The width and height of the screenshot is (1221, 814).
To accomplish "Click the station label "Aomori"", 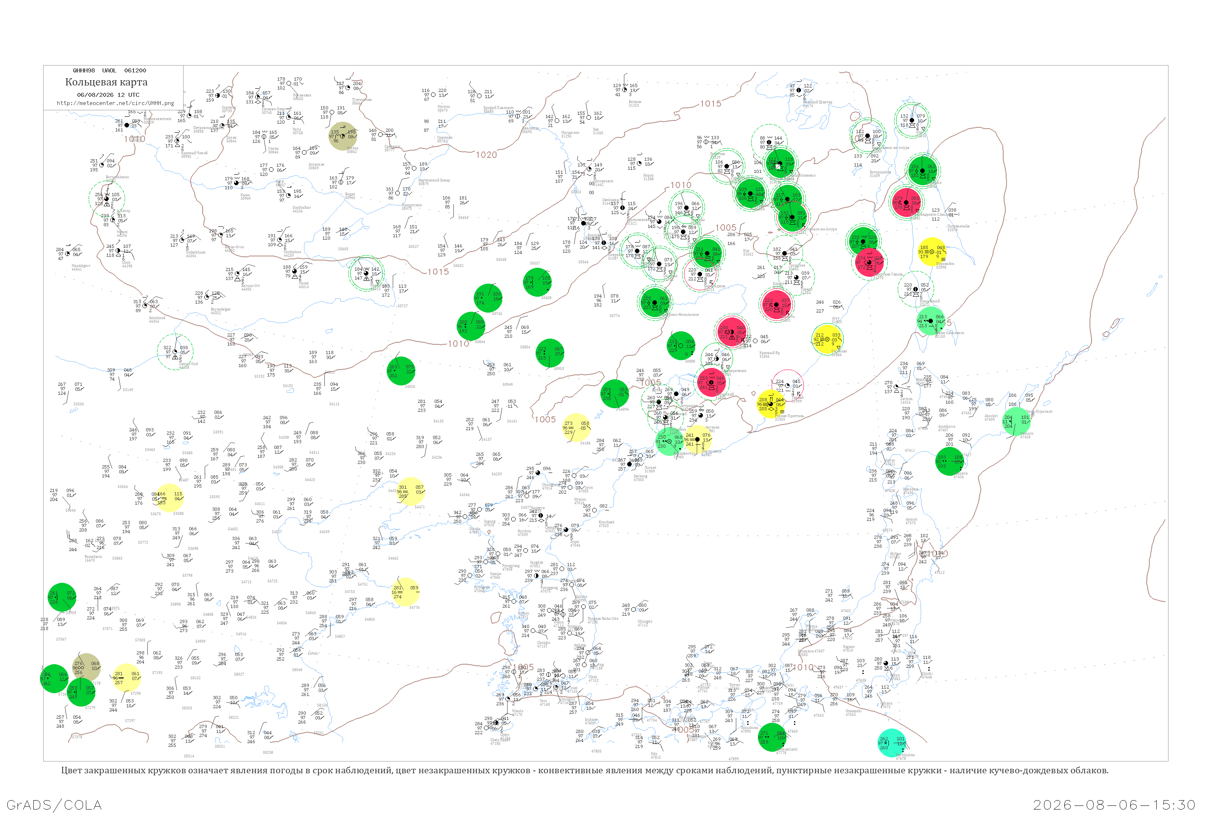I will click(x=911, y=521).
